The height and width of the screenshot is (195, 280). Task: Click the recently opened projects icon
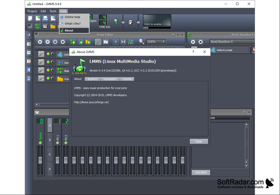[53, 18]
